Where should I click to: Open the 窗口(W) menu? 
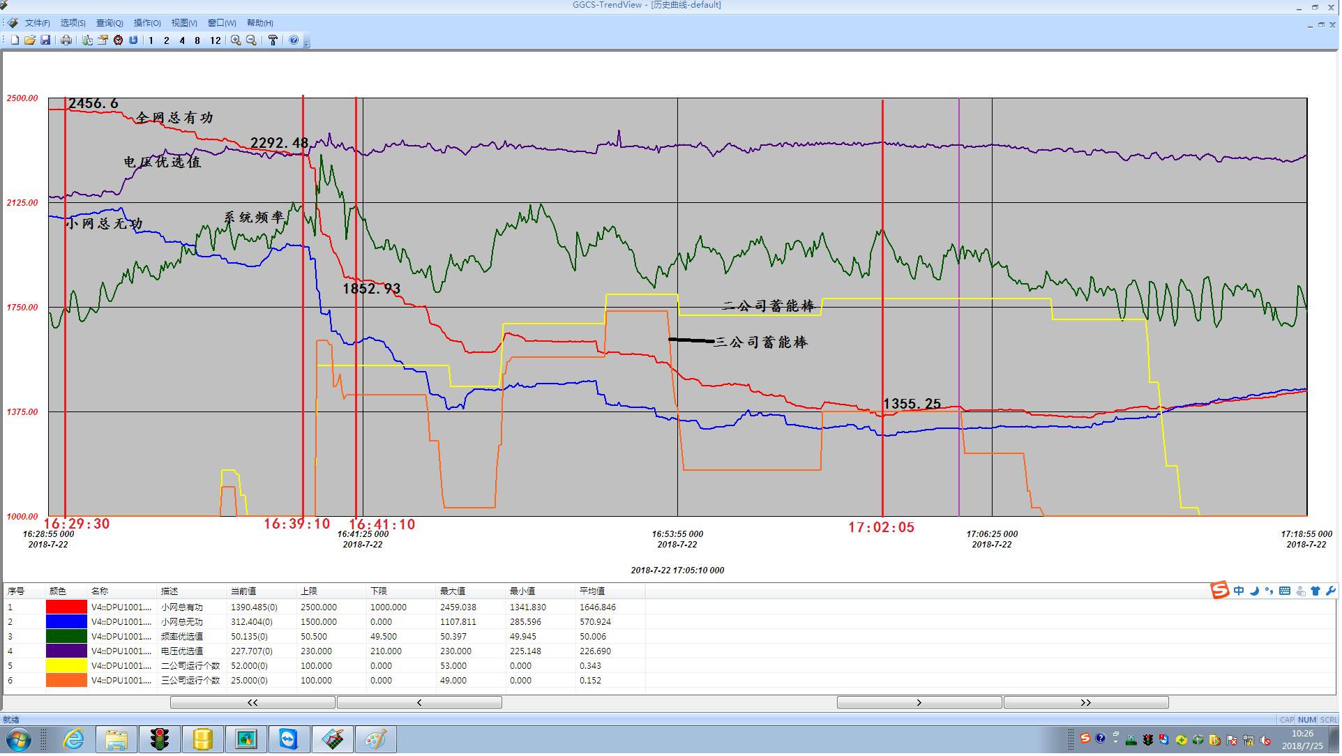[222, 23]
